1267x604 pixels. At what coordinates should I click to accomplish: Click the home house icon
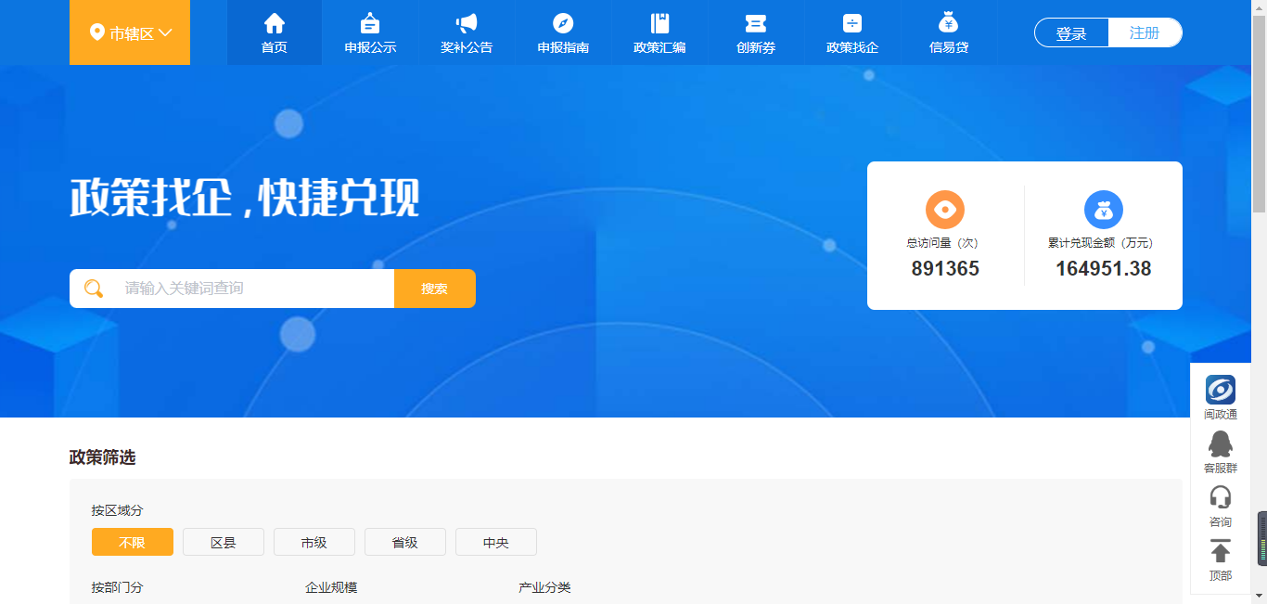(275, 23)
